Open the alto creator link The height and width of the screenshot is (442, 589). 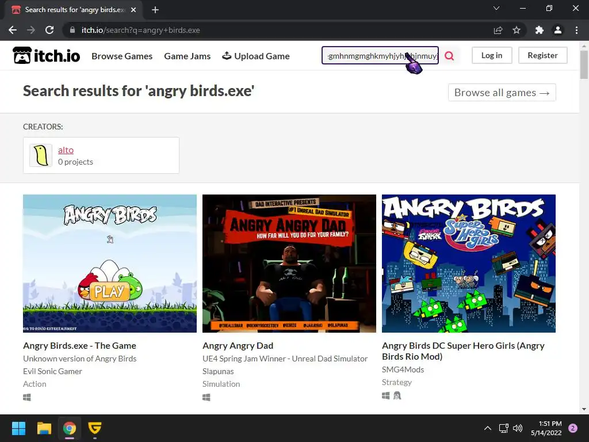tap(66, 150)
